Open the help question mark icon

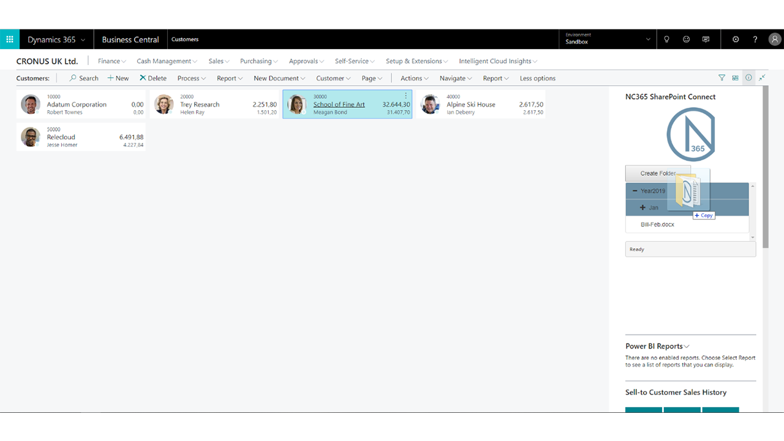[x=755, y=39]
